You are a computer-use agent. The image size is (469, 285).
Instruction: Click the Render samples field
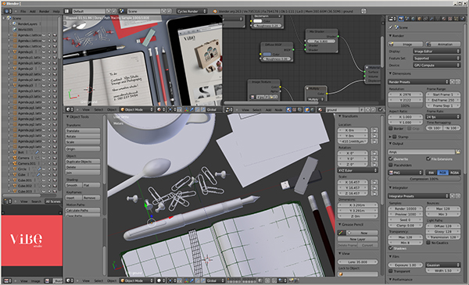click(x=405, y=208)
